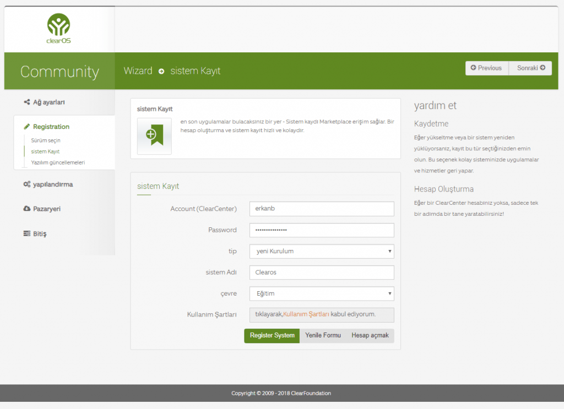This screenshot has height=409, width=564.
Task: Click the ClearOS logo
Action: point(59,28)
